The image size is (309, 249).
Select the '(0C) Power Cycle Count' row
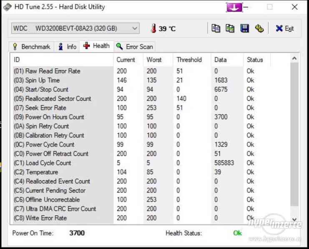142,145
